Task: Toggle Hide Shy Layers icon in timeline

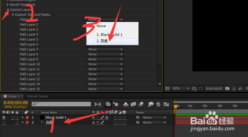Action: [126, 104]
